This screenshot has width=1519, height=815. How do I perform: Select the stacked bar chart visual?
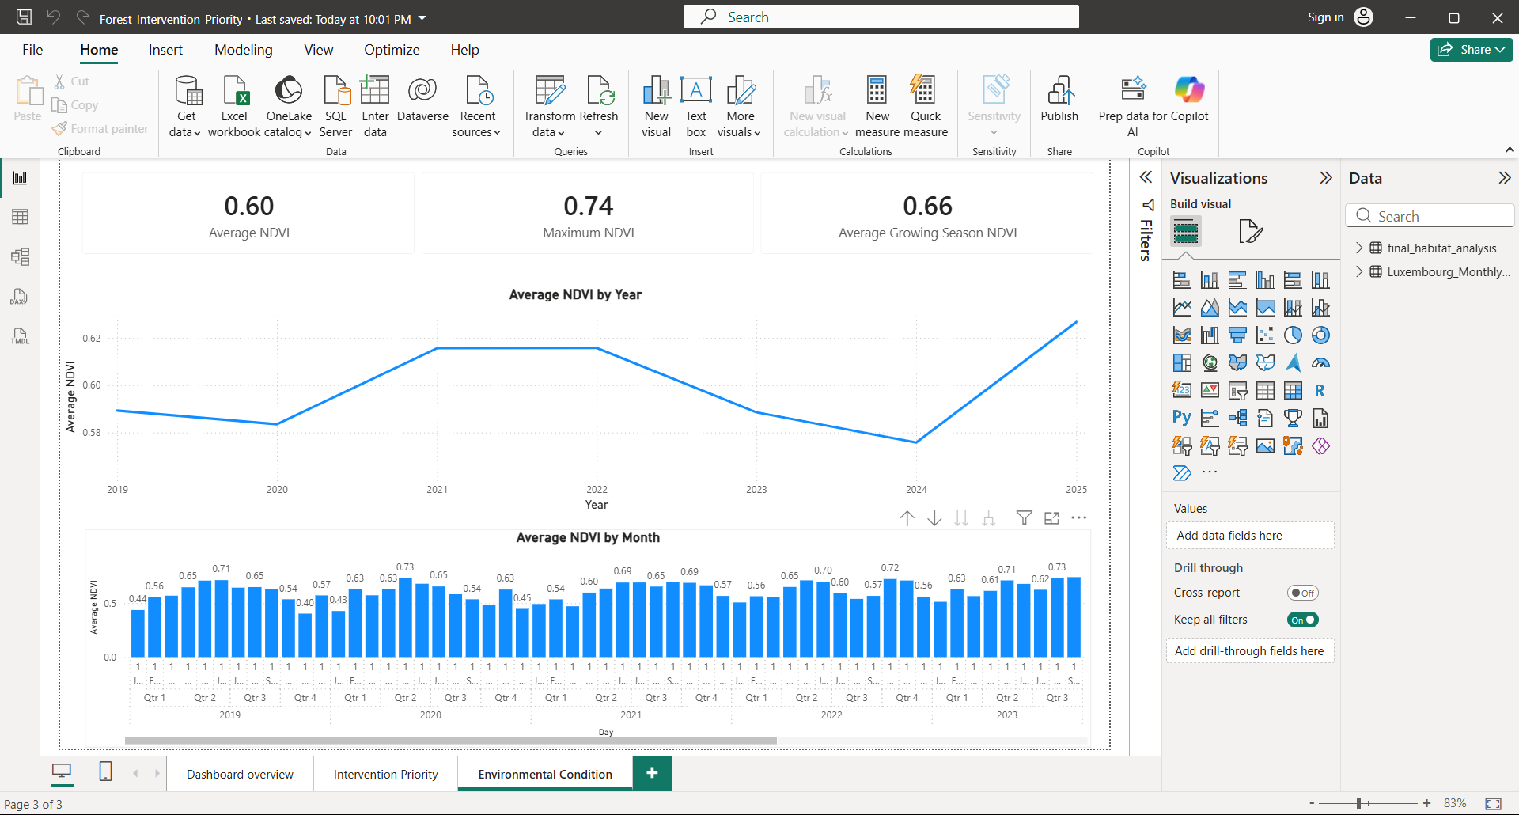[x=1182, y=280]
